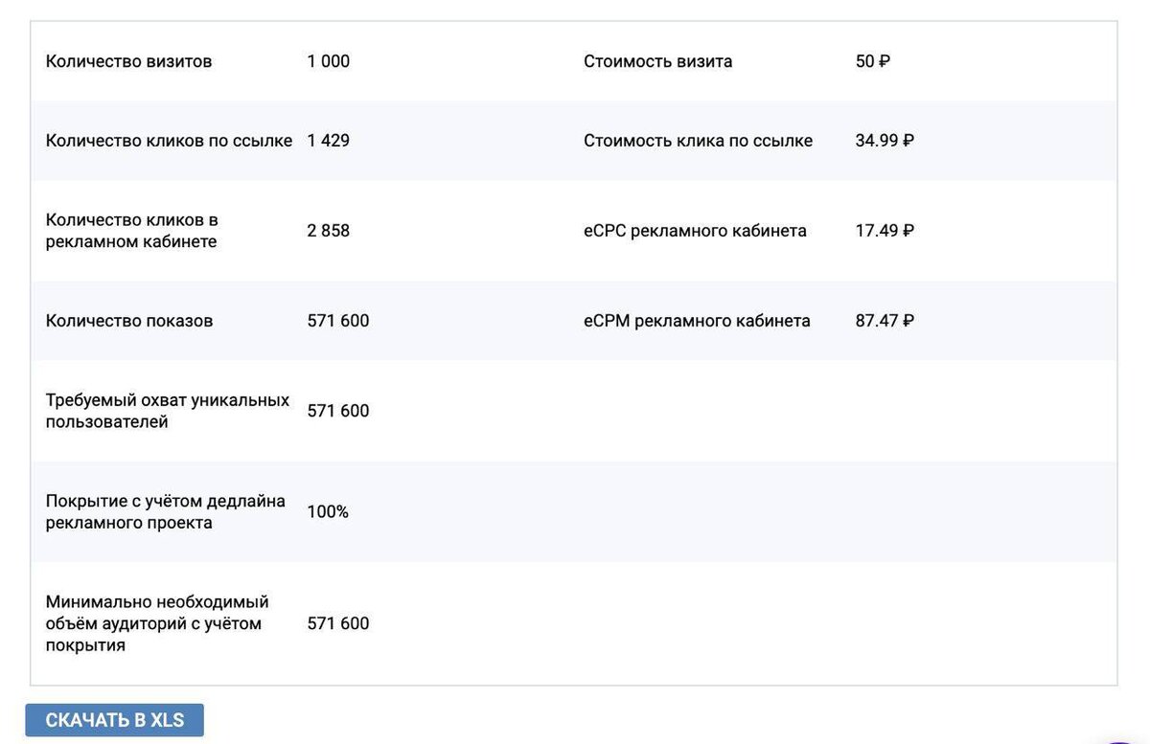Click the eCPM рекламного кабинета label
Viewport: 1150px width, 744px height.
(x=697, y=321)
